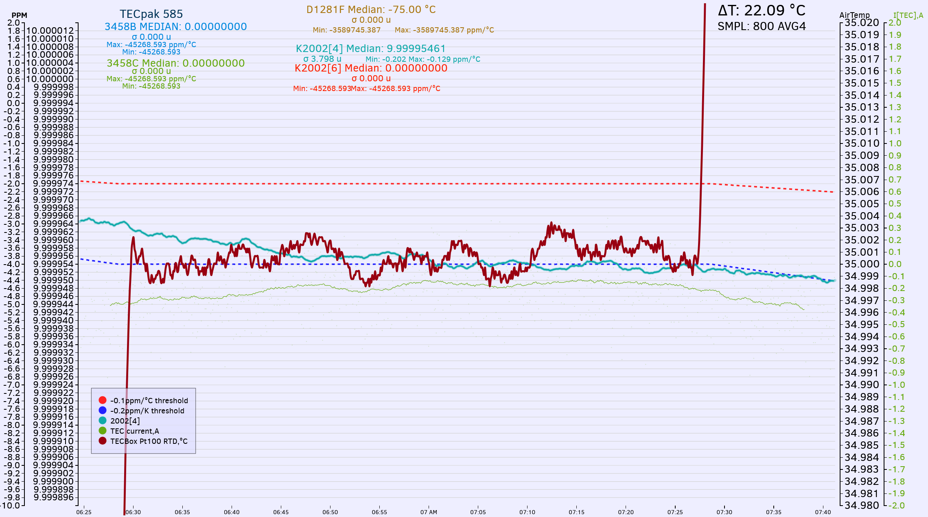Screen dimensions: 928x517
Task: Click the '06:45' time axis label
Action: pyautogui.click(x=281, y=512)
